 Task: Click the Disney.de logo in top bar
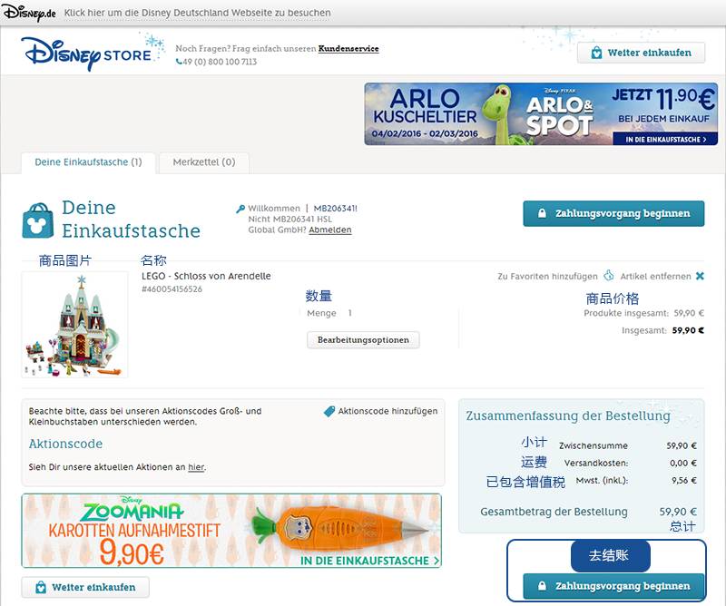29,13
